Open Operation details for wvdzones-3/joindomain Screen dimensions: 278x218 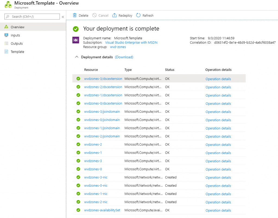click(218, 112)
